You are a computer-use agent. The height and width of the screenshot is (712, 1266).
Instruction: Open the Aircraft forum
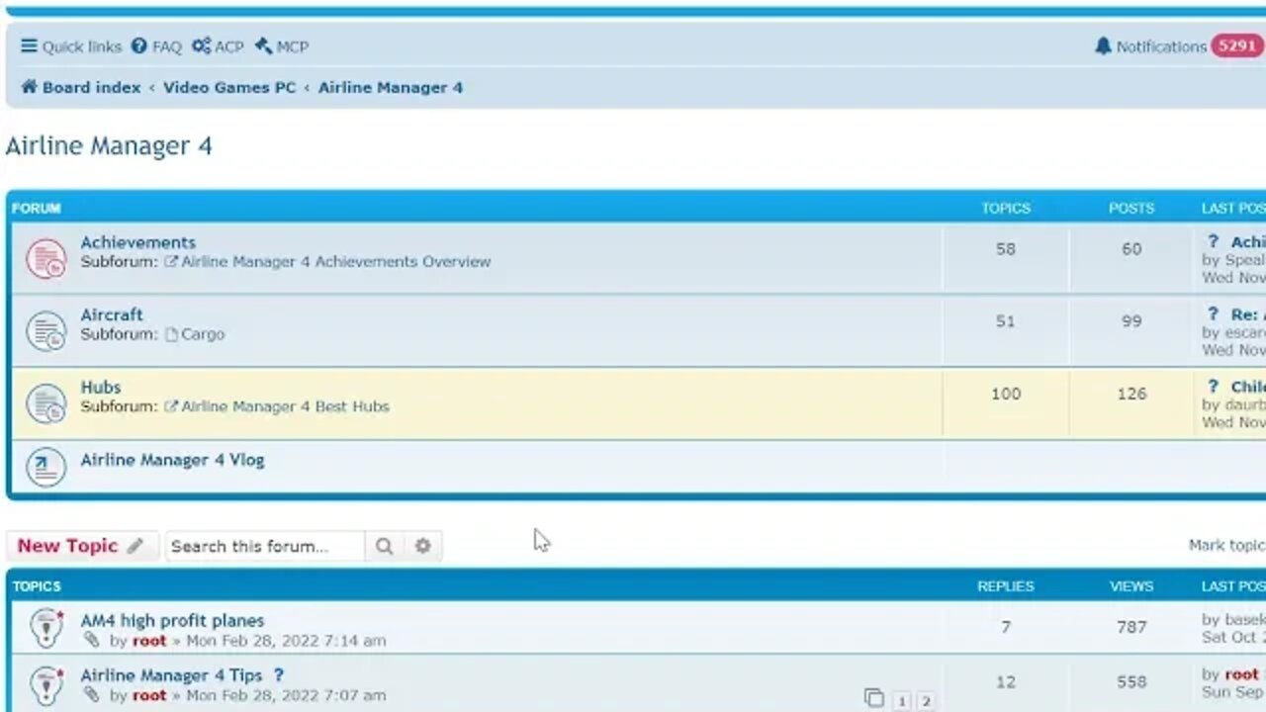pos(112,314)
